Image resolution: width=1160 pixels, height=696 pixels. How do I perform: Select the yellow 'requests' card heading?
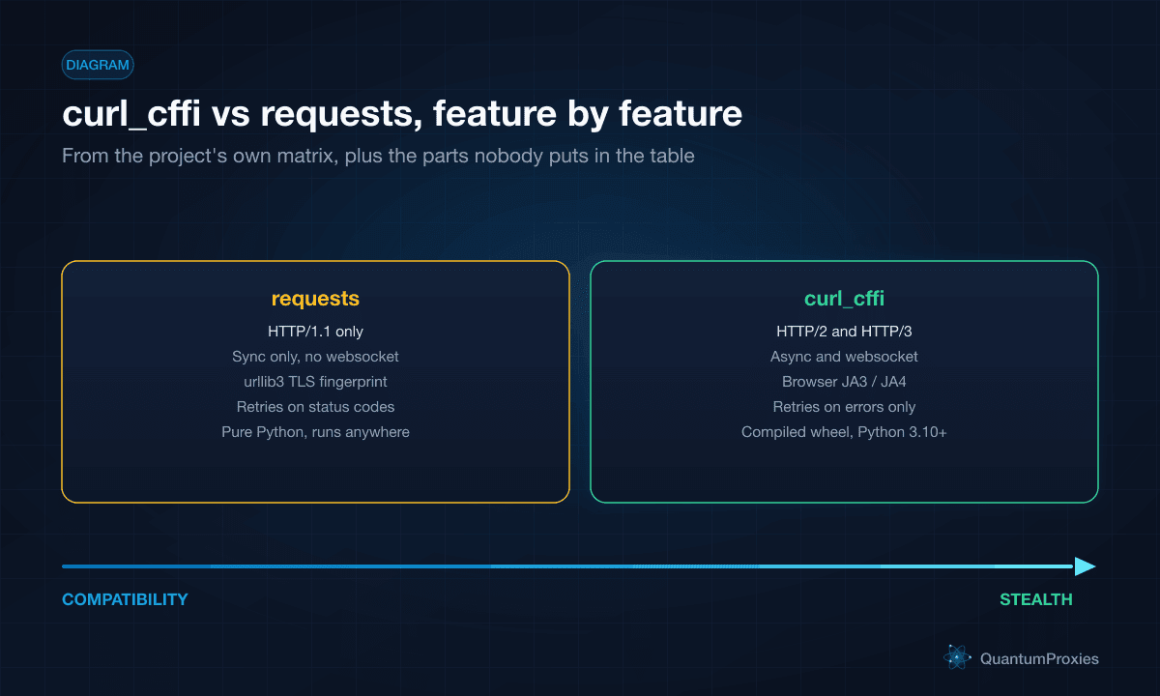[x=315, y=299]
